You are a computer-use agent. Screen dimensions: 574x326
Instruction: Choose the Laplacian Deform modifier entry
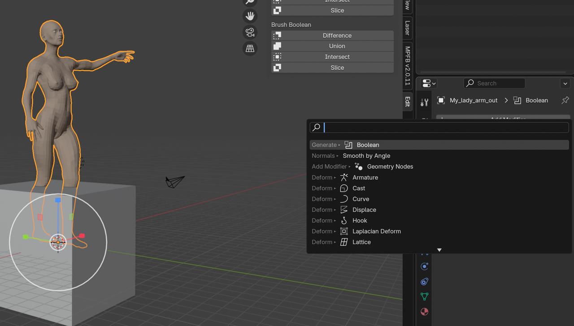pyautogui.click(x=376, y=231)
